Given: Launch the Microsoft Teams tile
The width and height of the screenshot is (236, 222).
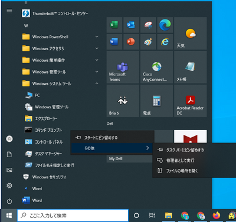Looking at the screenshot, I should click(123, 67).
